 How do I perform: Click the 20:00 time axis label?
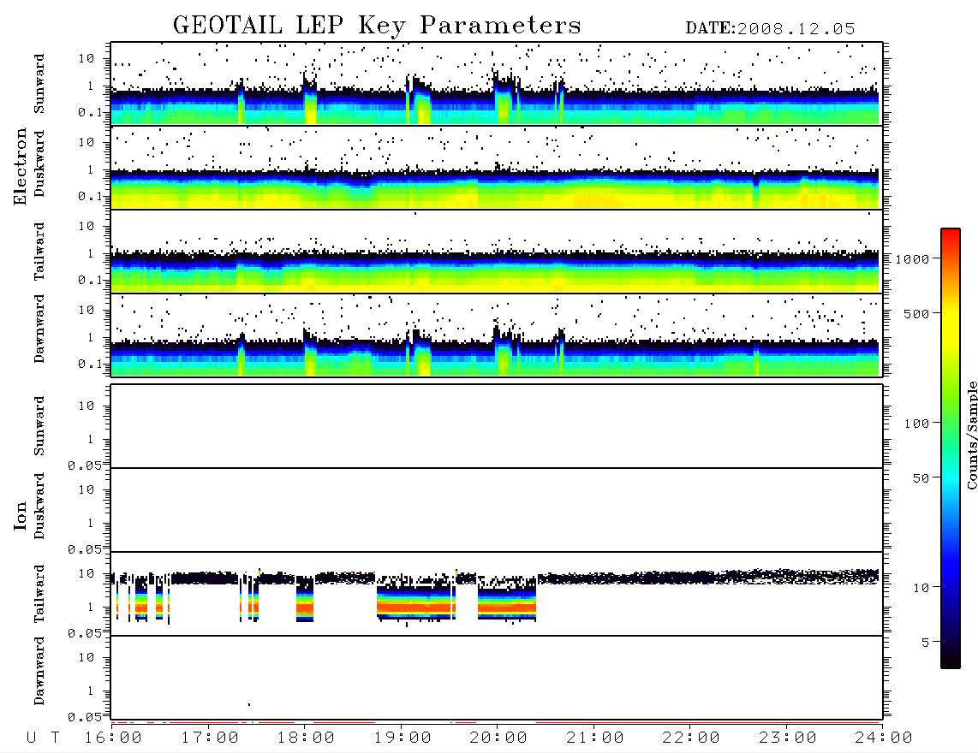click(x=498, y=738)
